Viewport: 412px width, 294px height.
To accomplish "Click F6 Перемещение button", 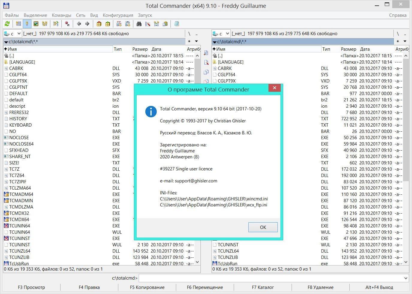I will click(205, 287).
